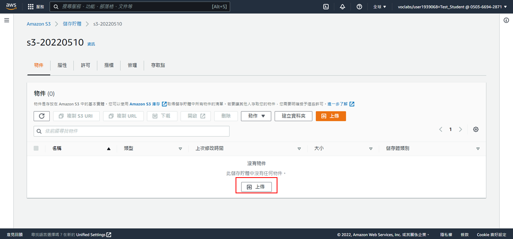Switch to the 存取點 tab

tap(158, 65)
